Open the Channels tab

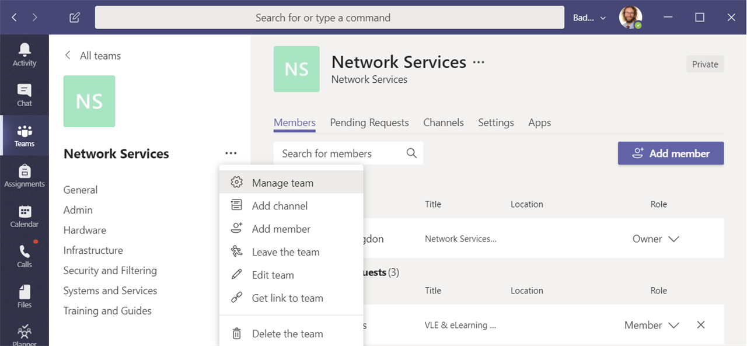pyautogui.click(x=444, y=123)
